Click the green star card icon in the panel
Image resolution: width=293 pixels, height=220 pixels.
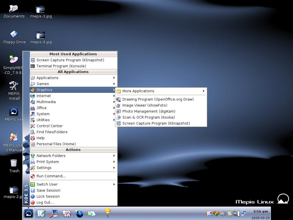pos(92,213)
